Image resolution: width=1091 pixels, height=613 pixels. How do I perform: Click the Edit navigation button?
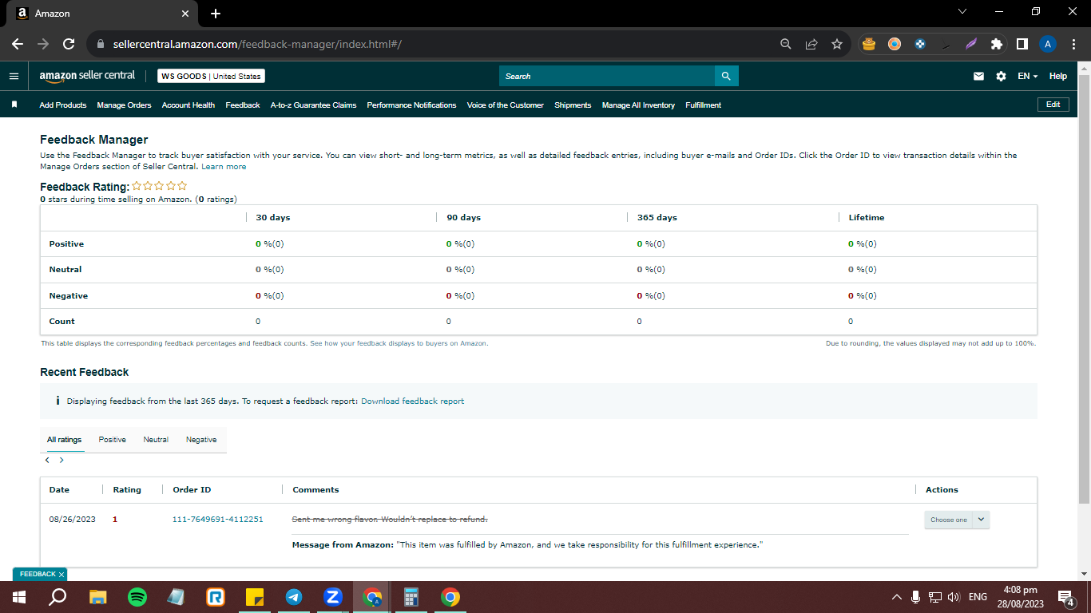[x=1053, y=105]
